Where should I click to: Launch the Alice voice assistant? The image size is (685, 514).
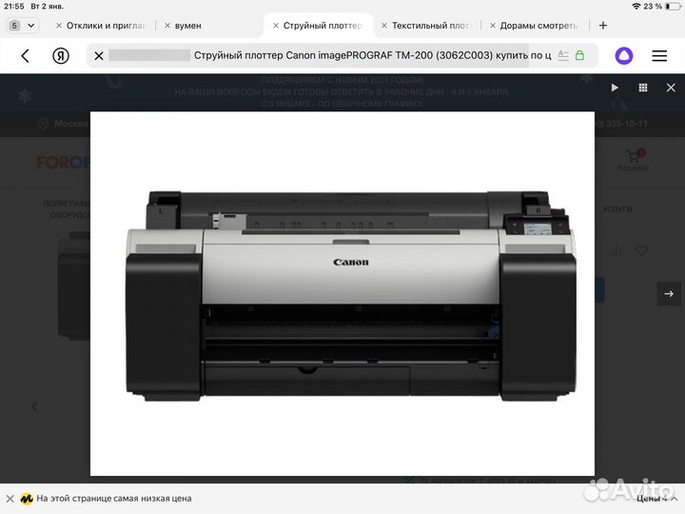(x=624, y=55)
